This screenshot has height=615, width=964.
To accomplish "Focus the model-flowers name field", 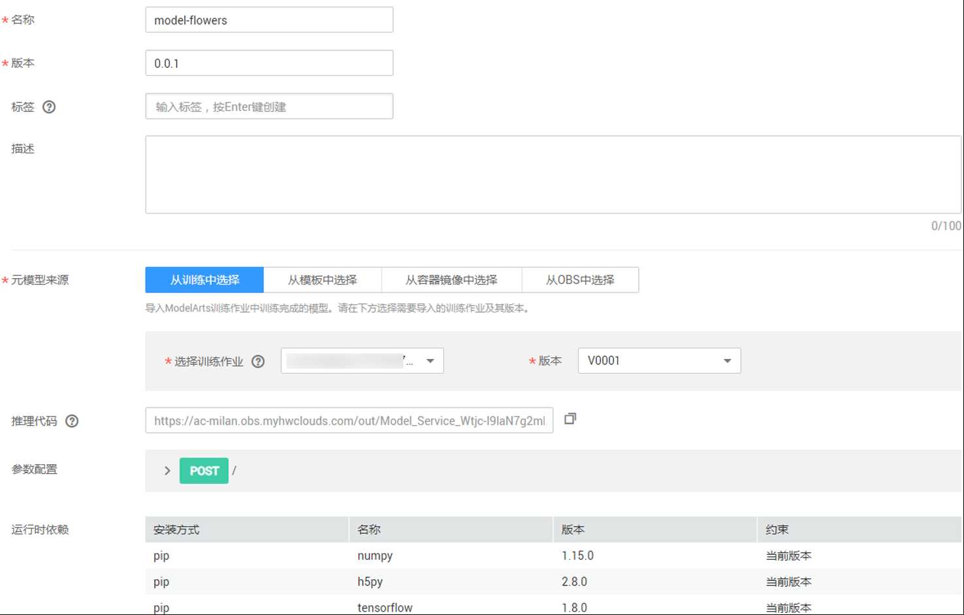I will pyautogui.click(x=269, y=20).
